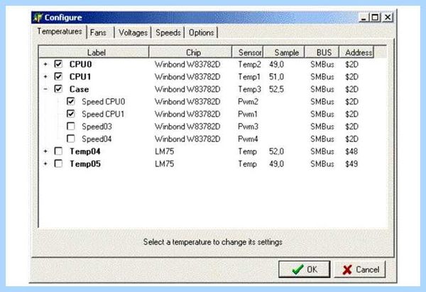This screenshot has width=426, height=292.
Task: Enable the Speed04 checkbox
Action: [x=70, y=139]
